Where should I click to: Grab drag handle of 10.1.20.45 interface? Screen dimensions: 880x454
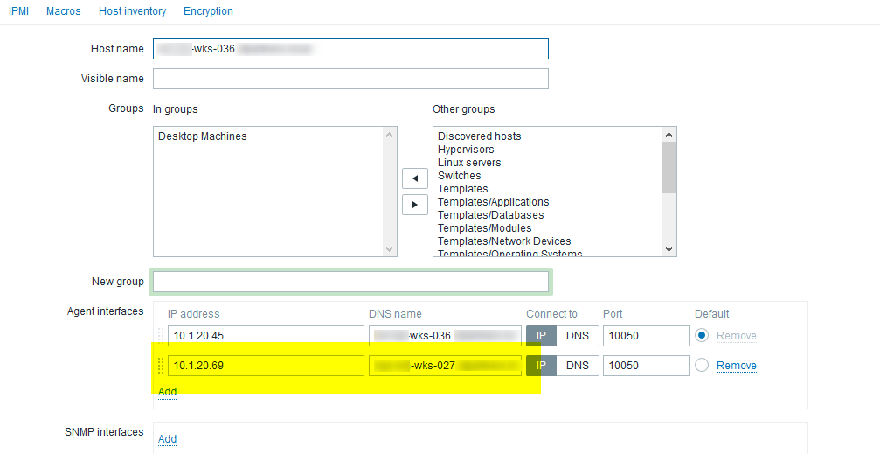point(161,336)
